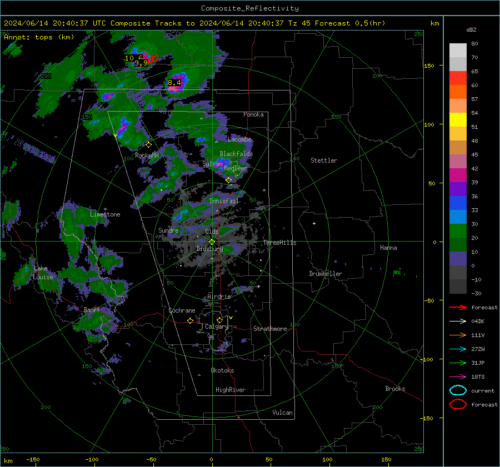The width and height of the screenshot is (500, 467).
Task: Click the RedDeer city label
Action: click(236, 168)
